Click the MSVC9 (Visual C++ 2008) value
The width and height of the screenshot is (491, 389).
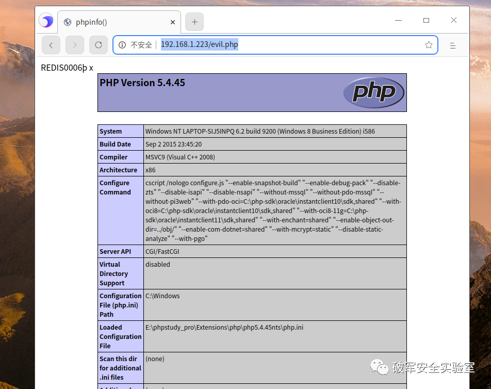point(180,157)
